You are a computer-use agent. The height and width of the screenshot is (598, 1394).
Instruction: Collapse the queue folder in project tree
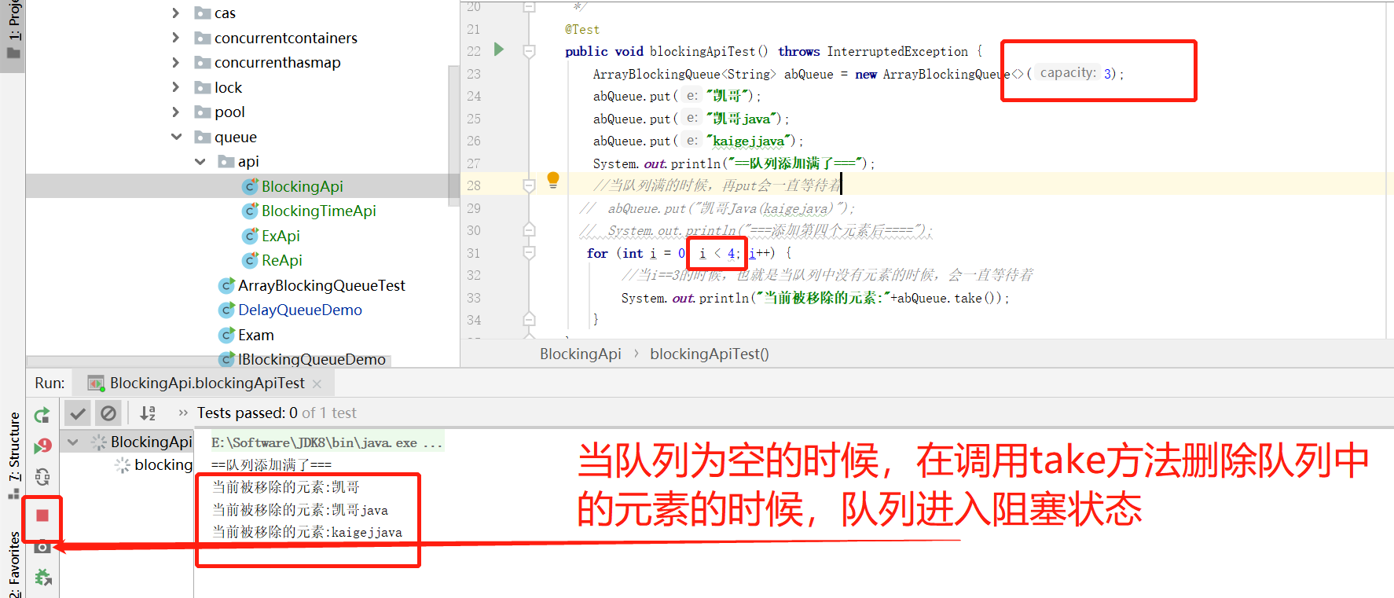tap(177, 137)
